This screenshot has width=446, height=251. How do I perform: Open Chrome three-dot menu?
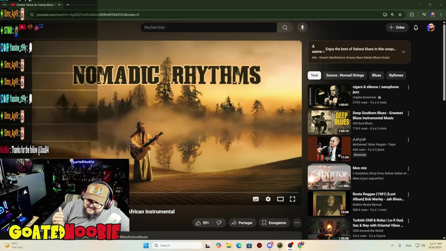(440, 15)
